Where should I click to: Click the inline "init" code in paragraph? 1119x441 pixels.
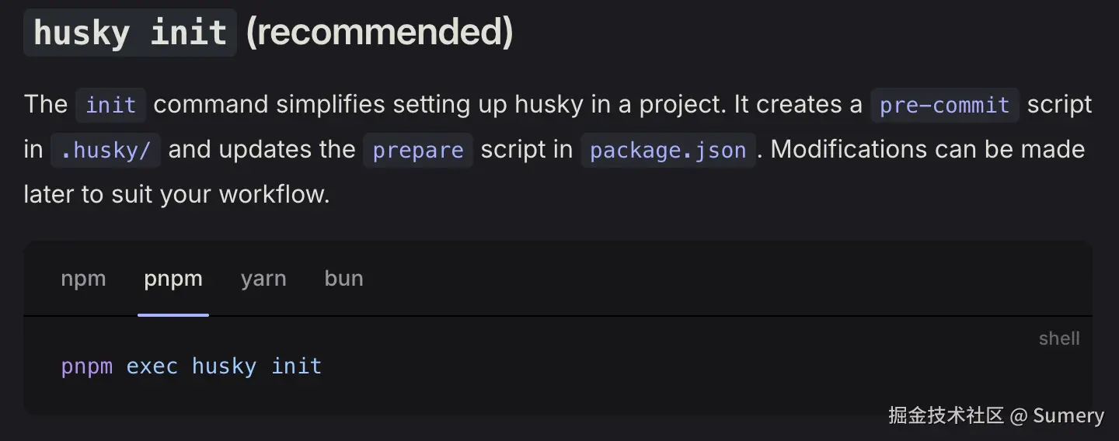coord(110,106)
